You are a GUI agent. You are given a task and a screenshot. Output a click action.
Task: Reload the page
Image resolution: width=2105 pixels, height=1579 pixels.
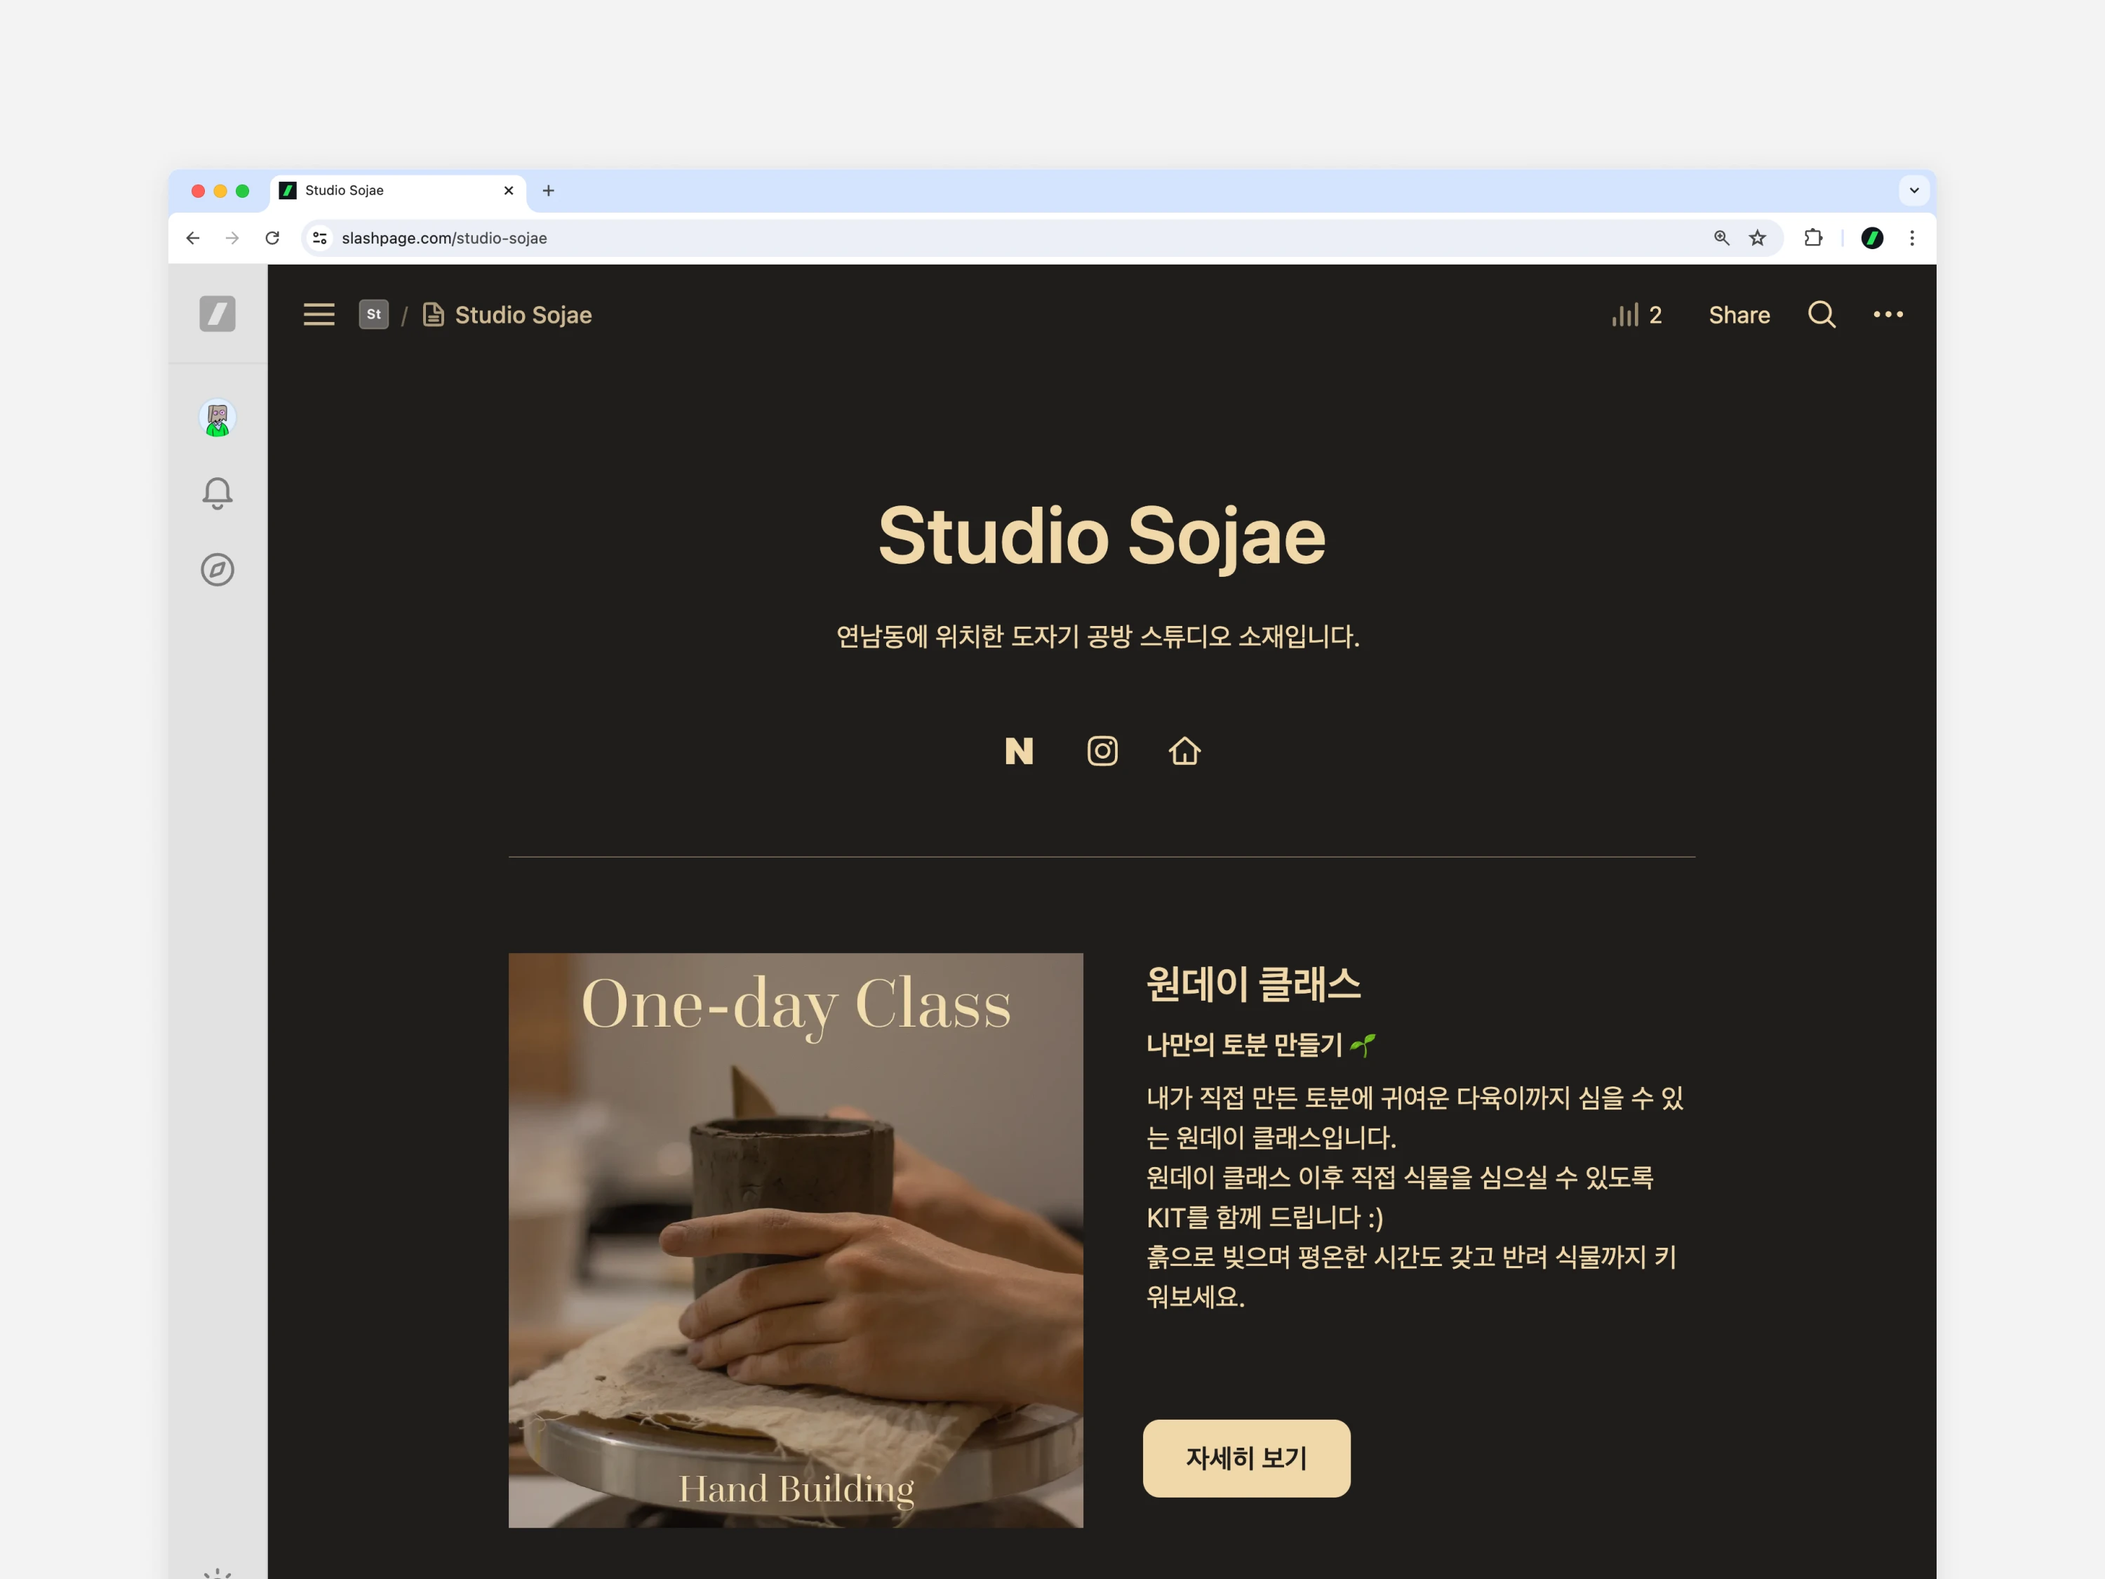click(272, 238)
